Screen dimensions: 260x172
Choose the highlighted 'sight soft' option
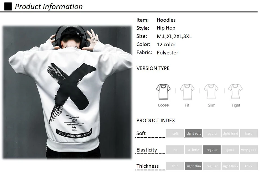click(x=194, y=133)
